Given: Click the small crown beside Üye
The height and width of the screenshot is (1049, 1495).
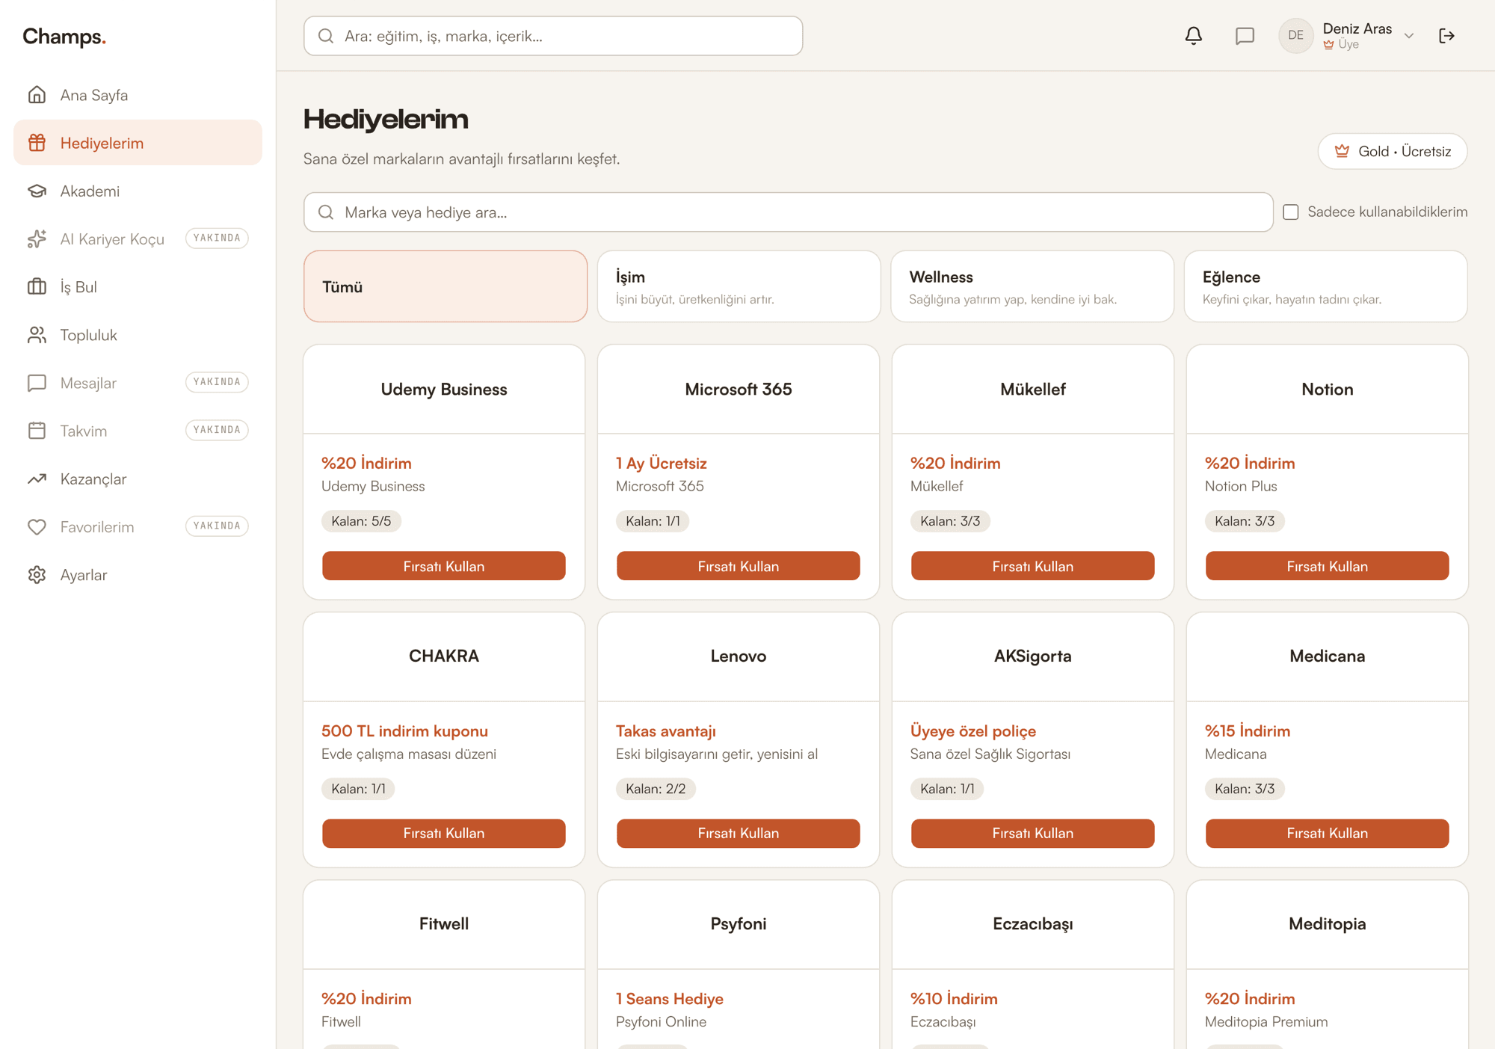Looking at the screenshot, I should click(1328, 45).
